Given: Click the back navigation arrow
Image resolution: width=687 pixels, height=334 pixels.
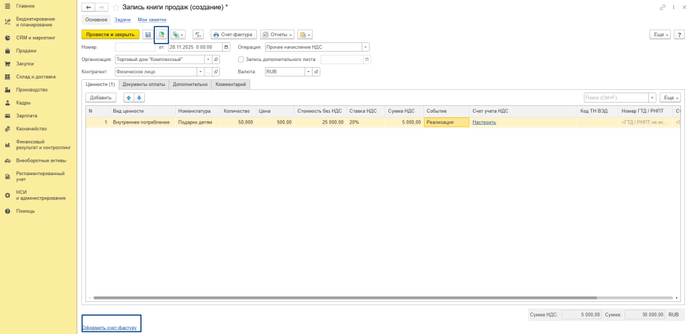Looking at the screenshot, I should pos(87,7).
